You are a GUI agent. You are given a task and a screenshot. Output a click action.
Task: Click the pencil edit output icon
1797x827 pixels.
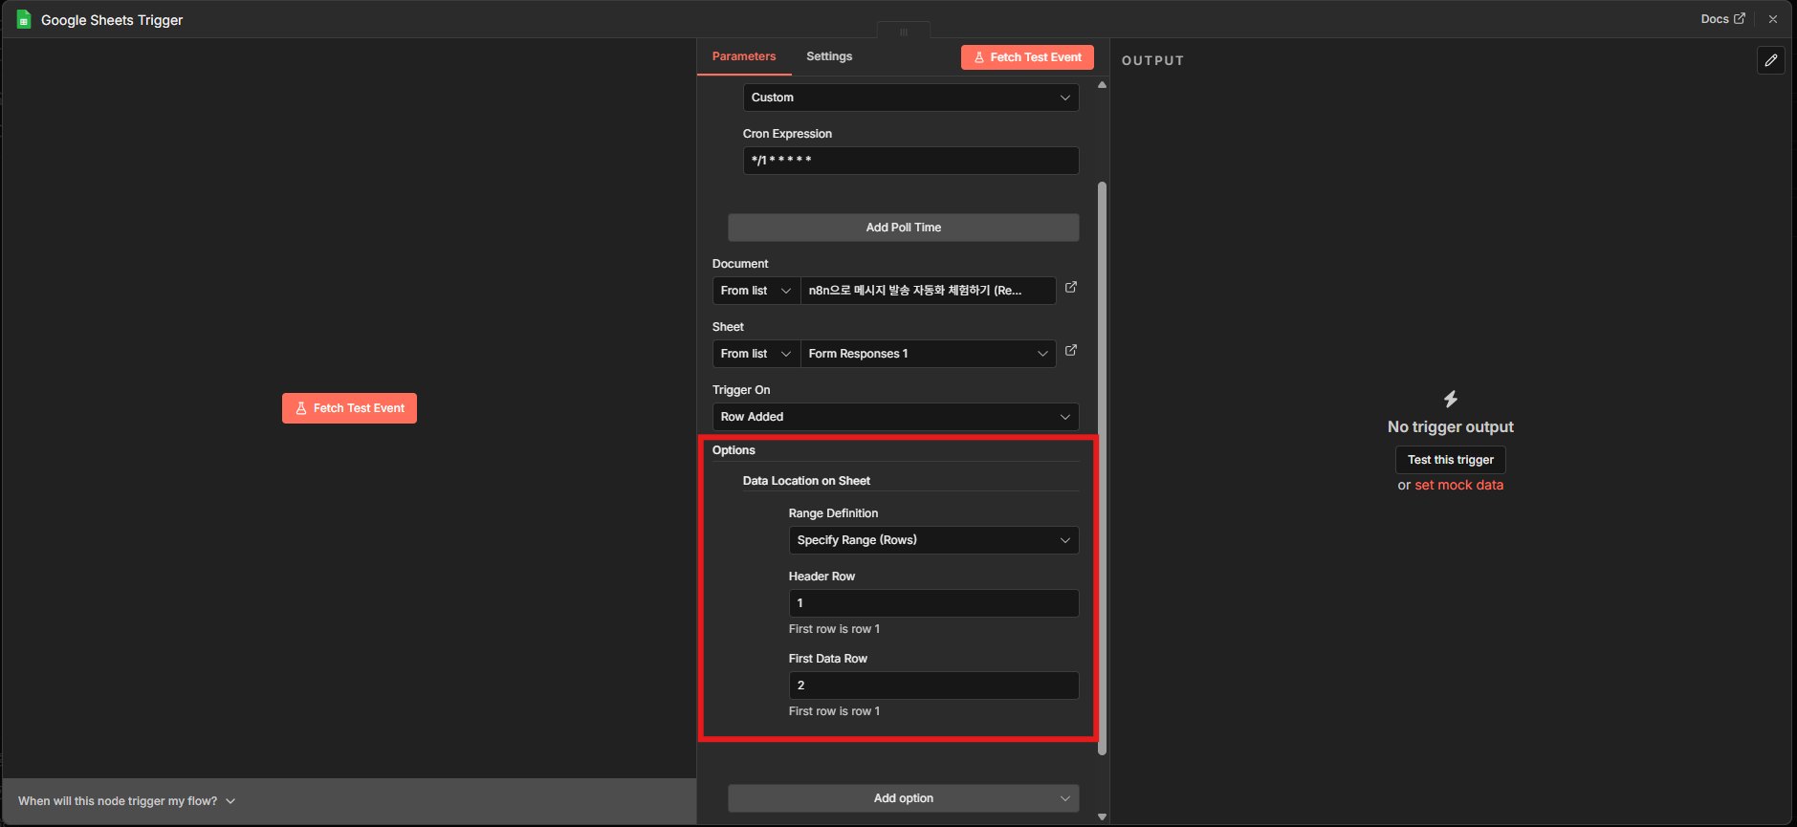[x=1770, y=60]
